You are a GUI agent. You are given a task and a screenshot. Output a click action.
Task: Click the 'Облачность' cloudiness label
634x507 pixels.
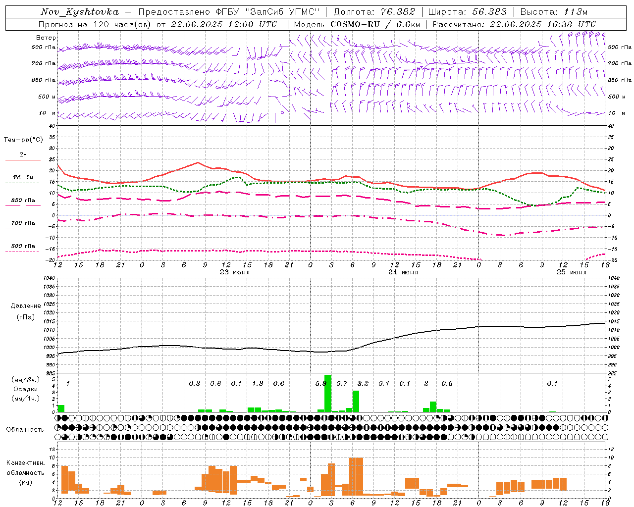pyautogui.click(x=25, y=429)
